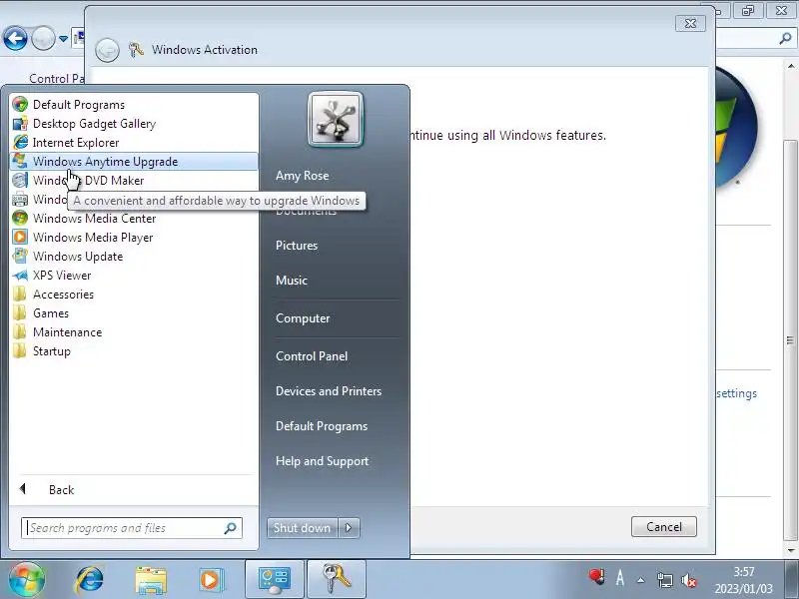
Task: Expand the Accessories folder
Action: click(x=134, y=295)
